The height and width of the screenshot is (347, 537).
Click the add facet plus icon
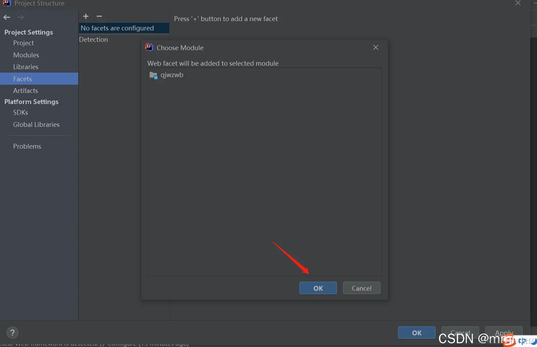tap(86, 16)
